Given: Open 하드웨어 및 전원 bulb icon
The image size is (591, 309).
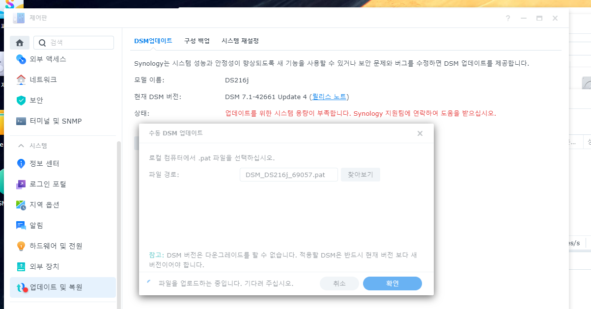Looking at the screenshot, I should click(x=21, y=246).
